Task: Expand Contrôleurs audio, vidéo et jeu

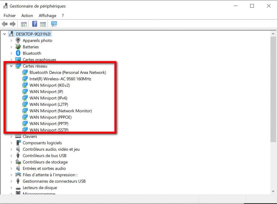Action: [x=11, y=149]
